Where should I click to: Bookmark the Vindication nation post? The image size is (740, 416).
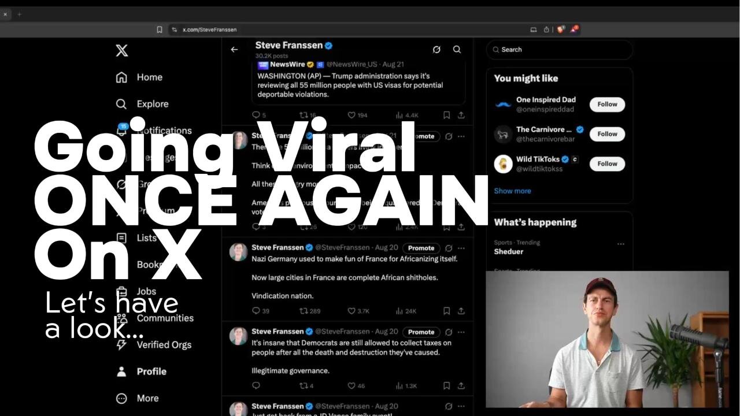[x=446, y=311]
